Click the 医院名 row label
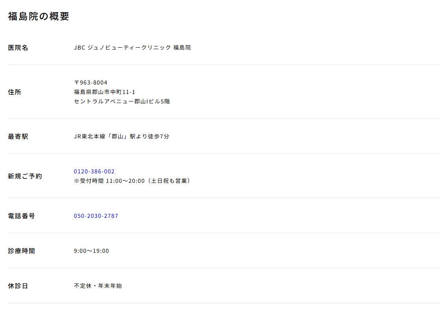This screenshot has width=448, height=311. pos(18,48)
